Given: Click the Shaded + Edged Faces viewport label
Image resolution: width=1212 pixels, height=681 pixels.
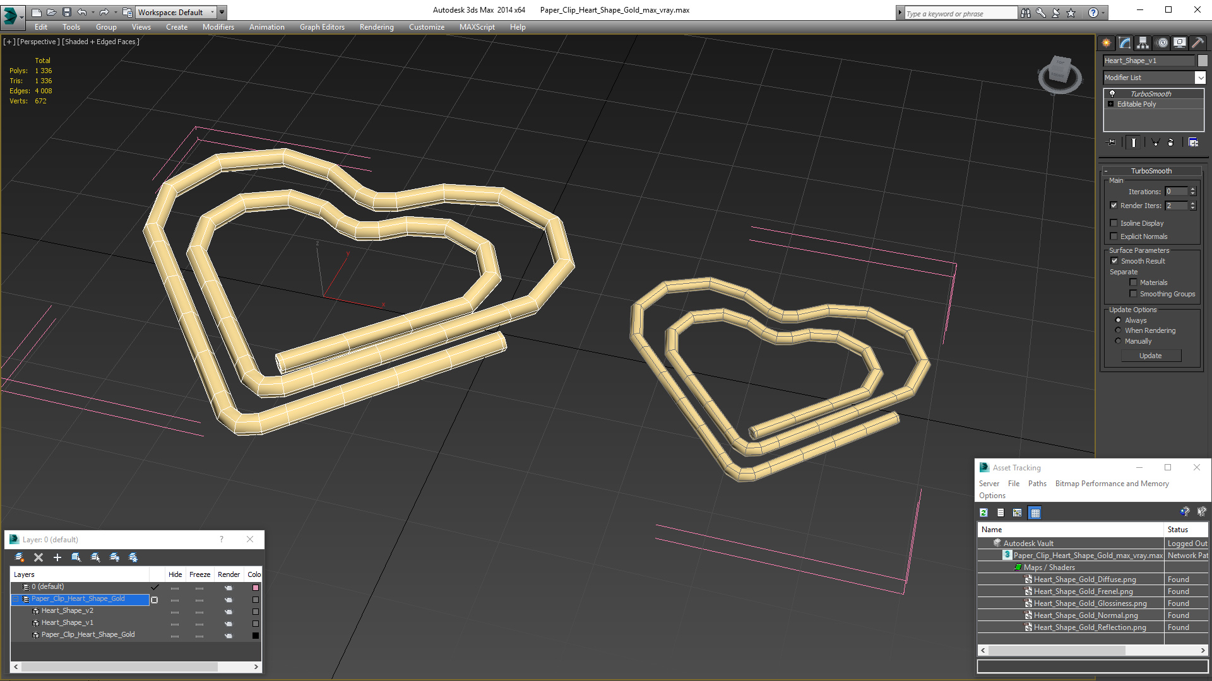Looking at the screenshot, I should 100,42.
